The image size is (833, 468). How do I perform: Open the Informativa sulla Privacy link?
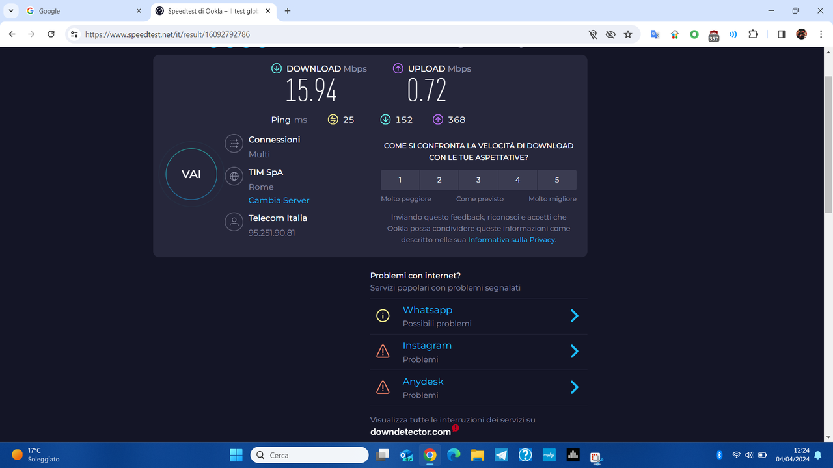tap(512, 240)
